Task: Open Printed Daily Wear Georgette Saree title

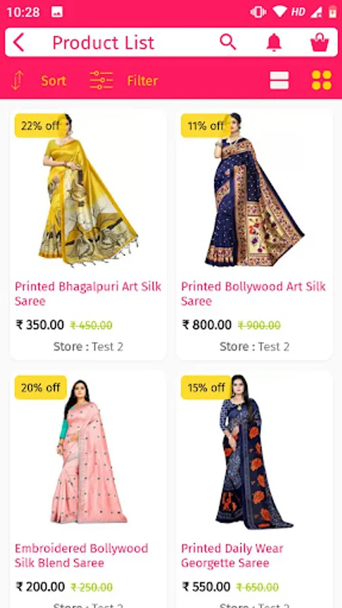Action: [232, 556]
